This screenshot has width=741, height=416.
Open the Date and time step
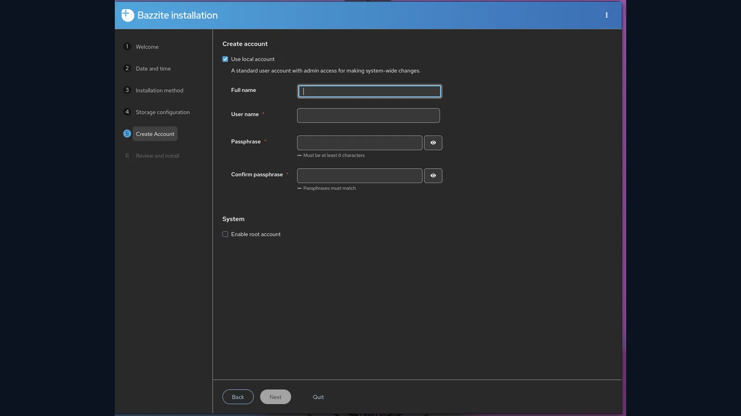point(153,68)
